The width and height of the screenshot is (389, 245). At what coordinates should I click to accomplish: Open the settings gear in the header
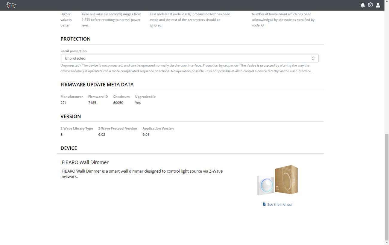(370, 5)
